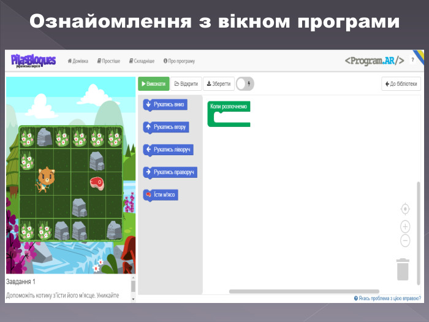Go back with До бібліотеки button
Screen dimensions: 429x322
401,84
